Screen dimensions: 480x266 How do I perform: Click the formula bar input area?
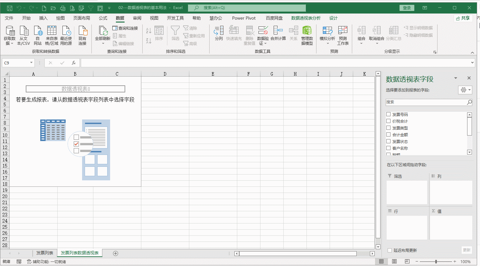tap(275, 63)
